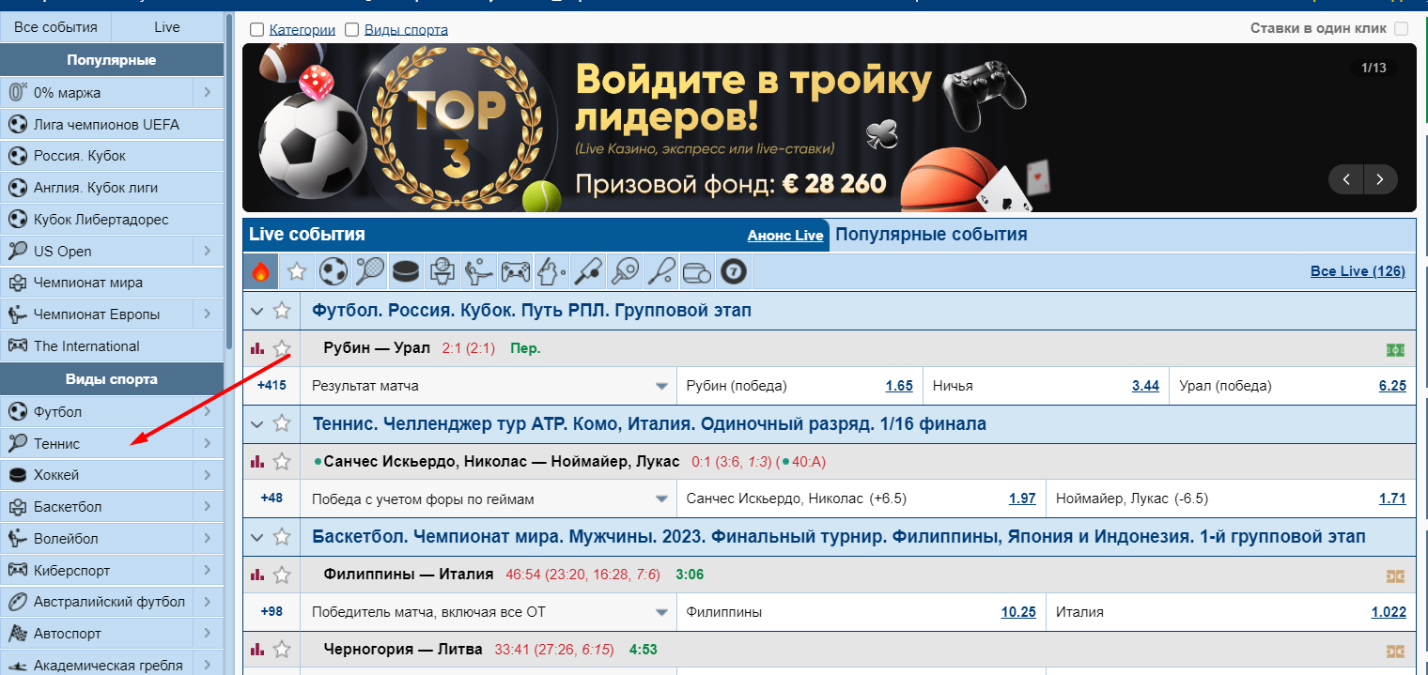Bet on Ничья odds 3.44
Image resolution: width=1428 pixels, height=675 pixels.
point(1145,386)
